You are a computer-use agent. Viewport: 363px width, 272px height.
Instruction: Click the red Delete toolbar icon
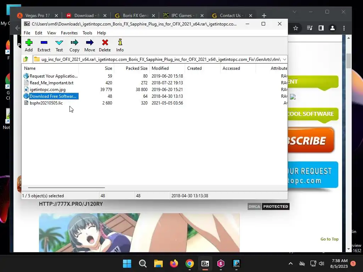(105, 45)
